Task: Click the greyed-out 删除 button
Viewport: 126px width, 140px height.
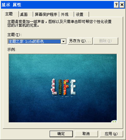Action: pos(106,41)
